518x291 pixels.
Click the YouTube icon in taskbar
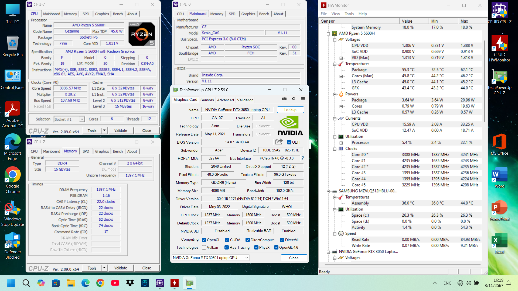click(115, 283)
